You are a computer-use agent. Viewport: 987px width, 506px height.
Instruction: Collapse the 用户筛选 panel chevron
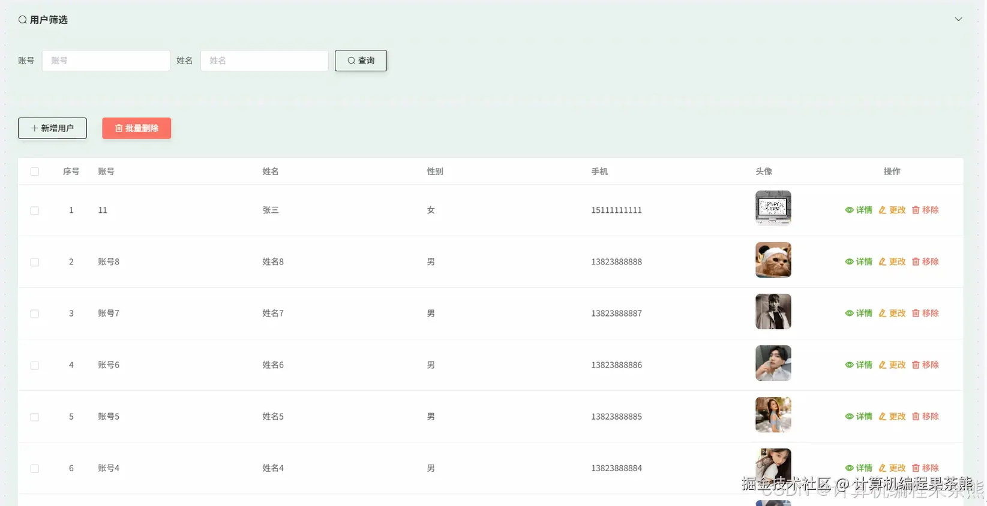pos(958,19)
